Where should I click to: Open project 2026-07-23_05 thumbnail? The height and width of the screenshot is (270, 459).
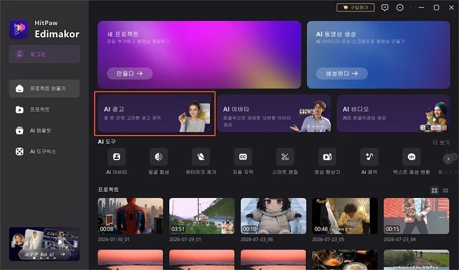[345, 216]
